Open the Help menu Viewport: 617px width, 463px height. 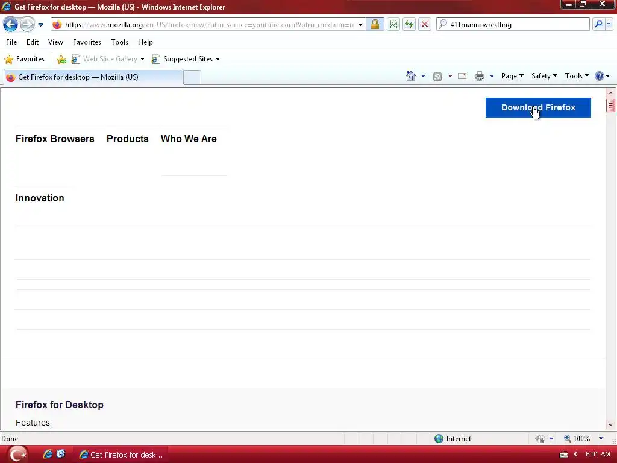coord(145,42)
